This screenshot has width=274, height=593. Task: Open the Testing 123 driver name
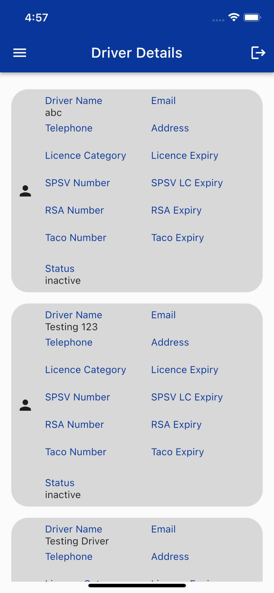point(71,327)
